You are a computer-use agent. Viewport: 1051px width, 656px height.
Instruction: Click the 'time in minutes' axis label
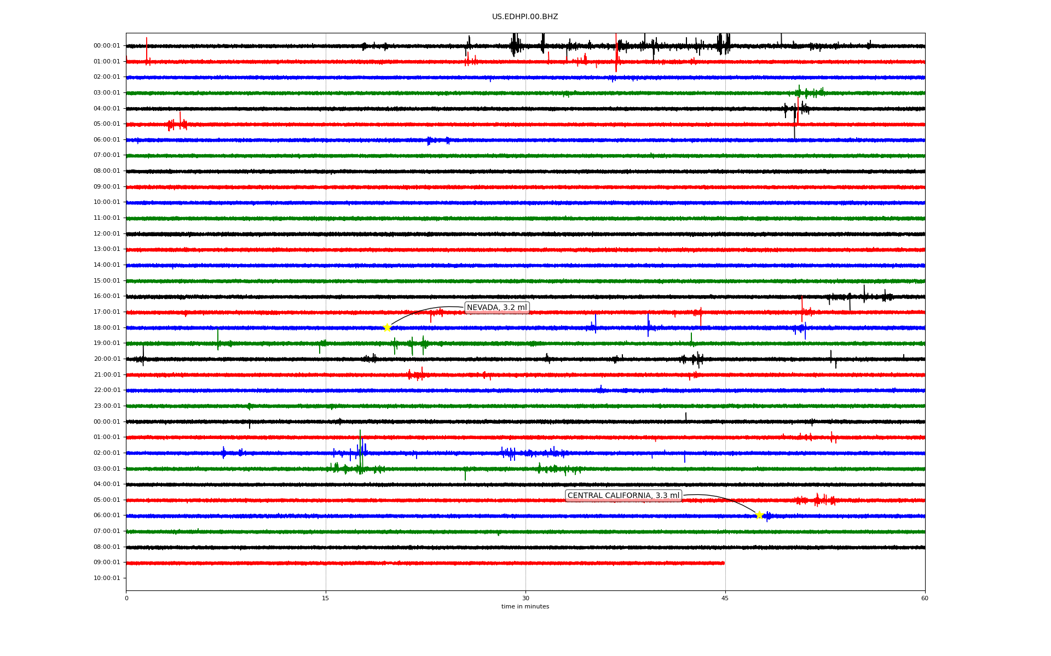pyautogui.click(x=525, y=607)
